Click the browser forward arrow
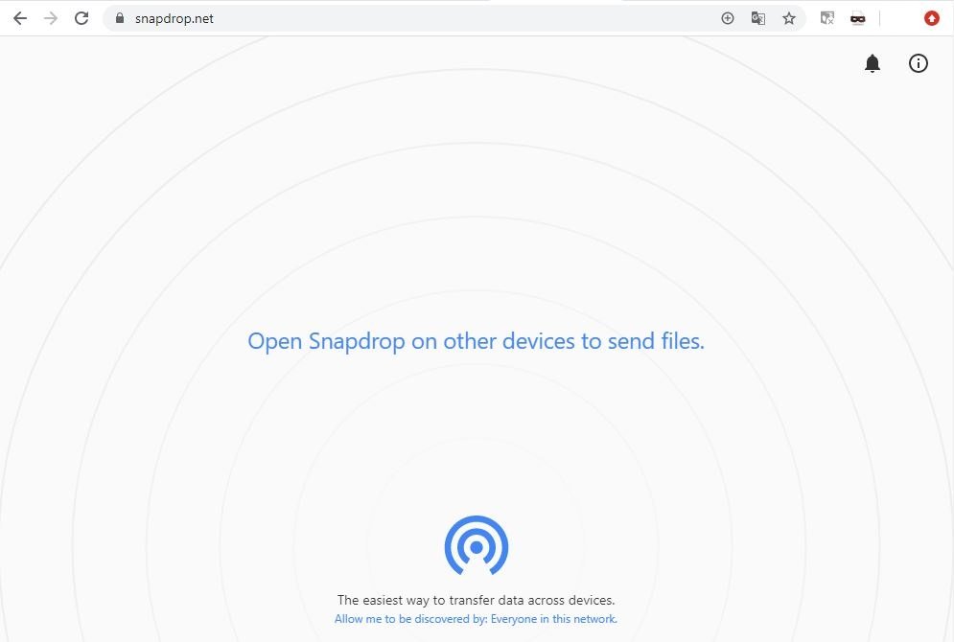The height and width of the screenshot is (642, 954). pyautogui.click(x=51, y=18)
